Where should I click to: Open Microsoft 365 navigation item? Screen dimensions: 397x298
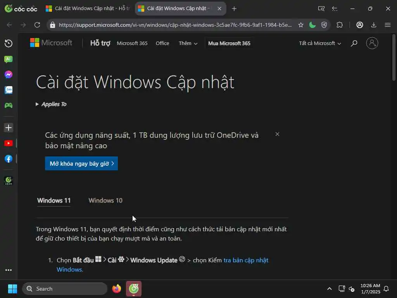point(132,43)
